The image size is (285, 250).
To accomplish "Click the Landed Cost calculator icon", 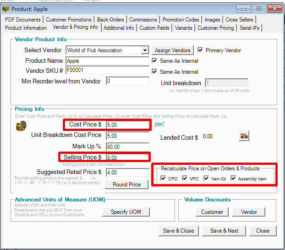I will click(x=244, y=136).
